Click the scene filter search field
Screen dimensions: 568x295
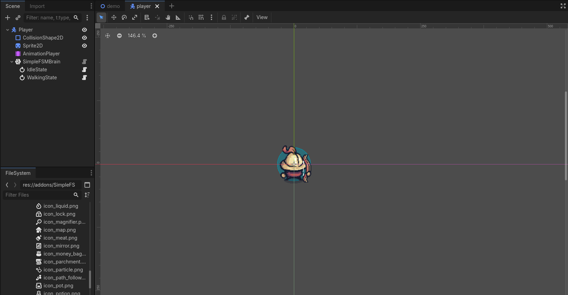coord(53,18)
